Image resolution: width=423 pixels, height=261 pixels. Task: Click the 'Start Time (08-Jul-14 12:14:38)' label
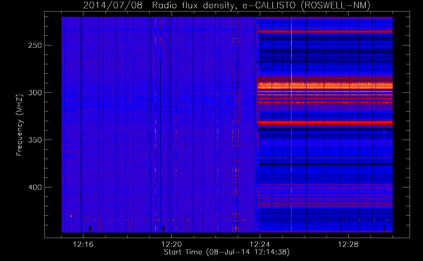227,252
